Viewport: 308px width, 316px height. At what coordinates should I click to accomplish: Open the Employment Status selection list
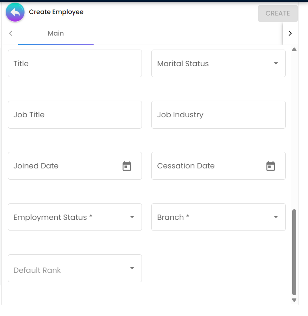coord(75,217)
